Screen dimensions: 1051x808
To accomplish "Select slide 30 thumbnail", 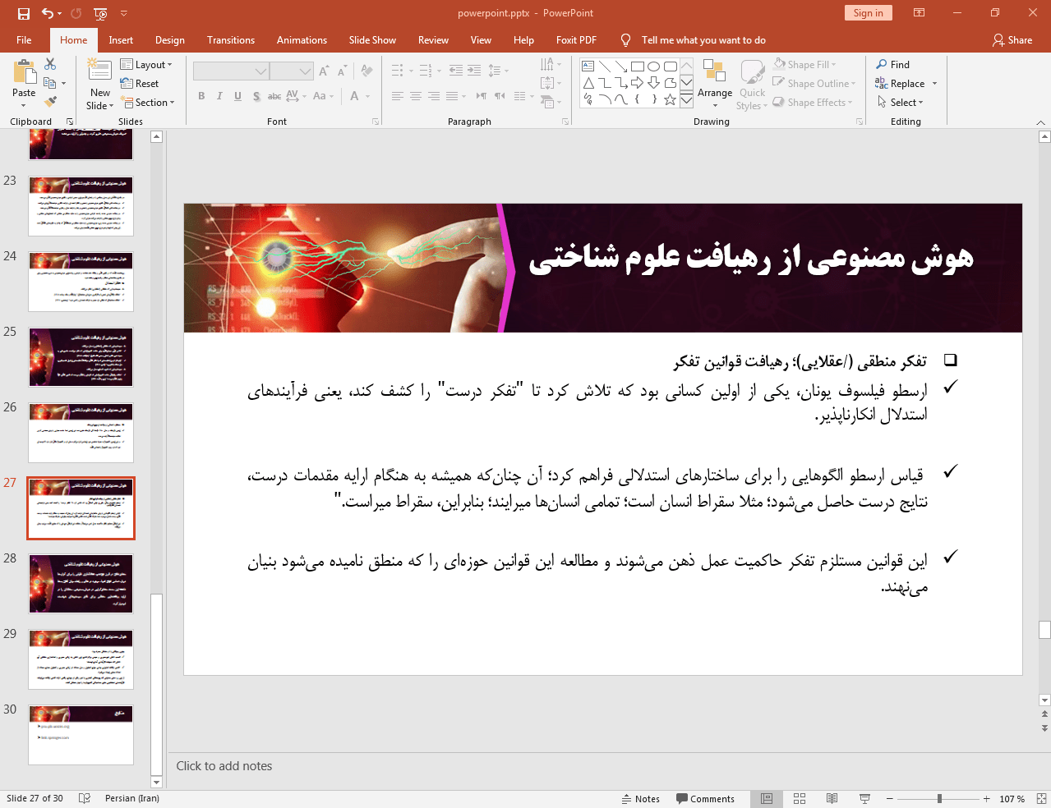I will pos(81,735).
